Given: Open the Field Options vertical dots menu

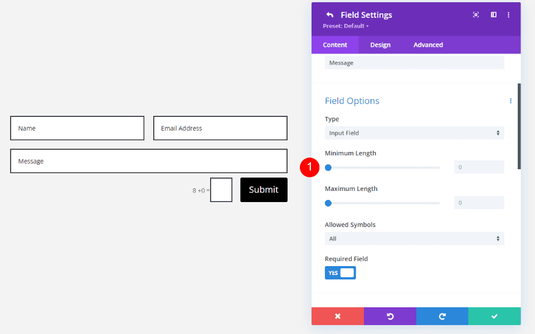Looking at the screenshot, I should (x=510, y=101).
